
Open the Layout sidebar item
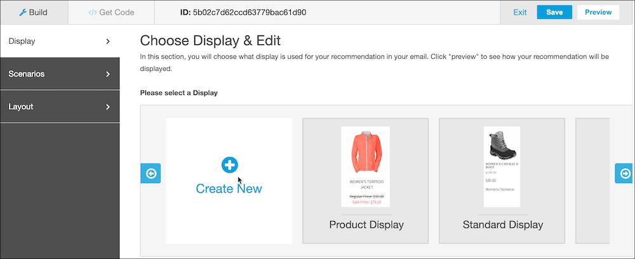60,106
